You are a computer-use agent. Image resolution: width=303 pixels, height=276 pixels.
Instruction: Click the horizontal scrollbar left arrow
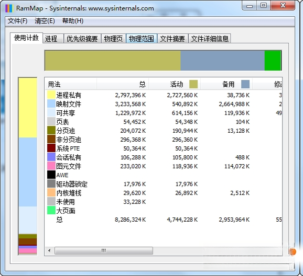(49, 250)
